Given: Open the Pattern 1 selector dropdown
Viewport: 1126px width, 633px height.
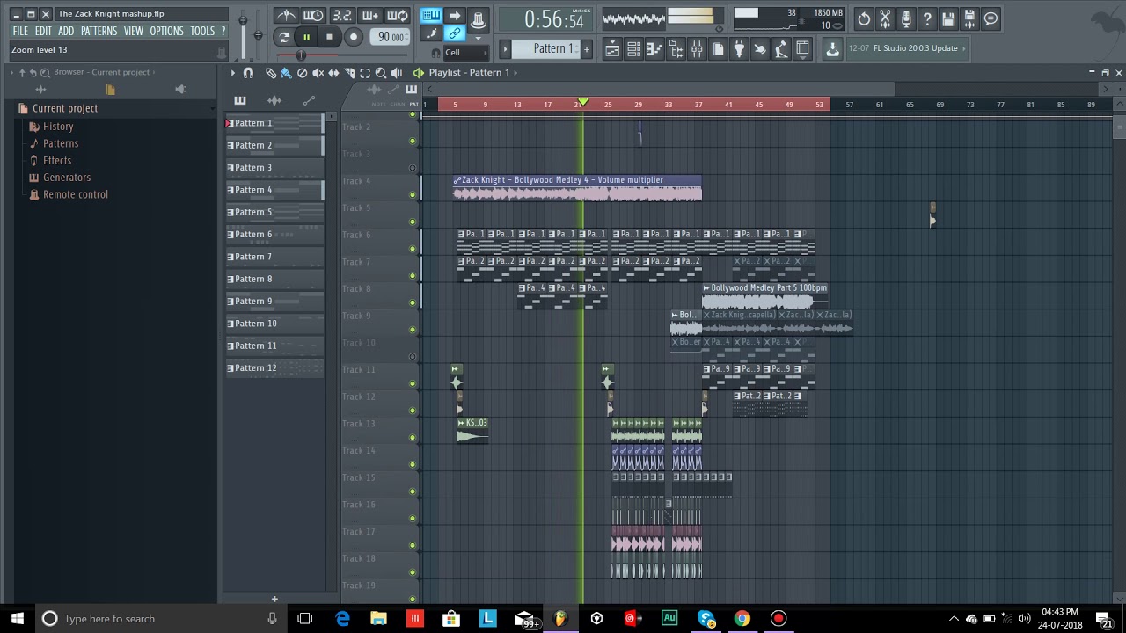Looking at the screenshot, I should coord(545,48).
